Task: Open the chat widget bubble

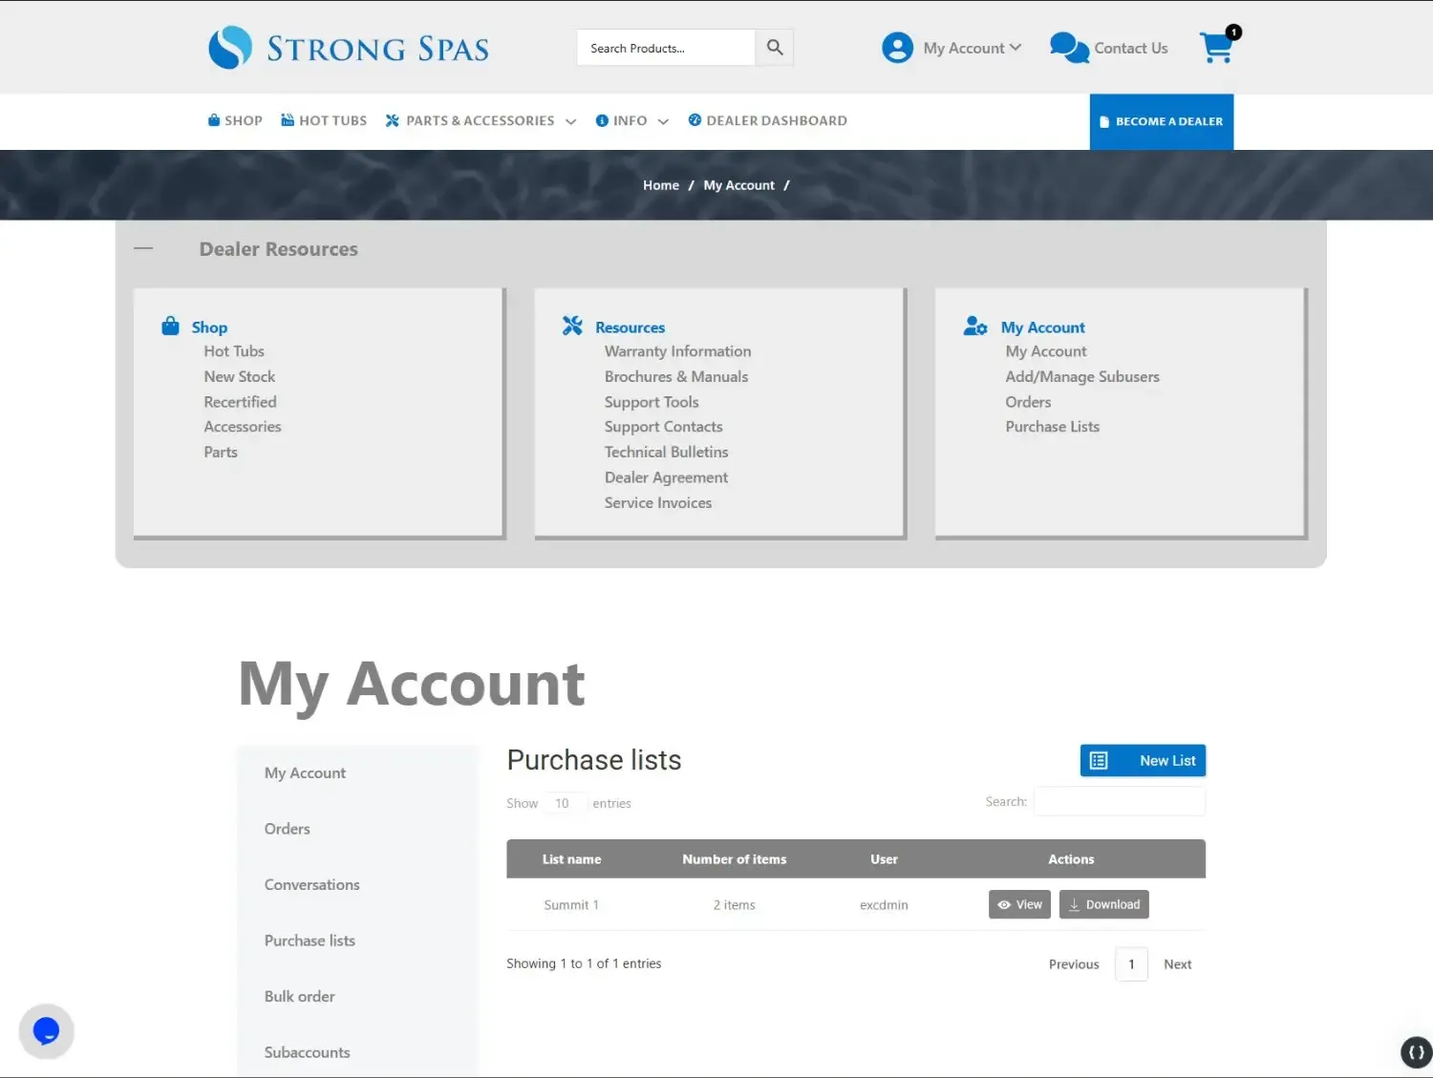Action: [46, 1031]
